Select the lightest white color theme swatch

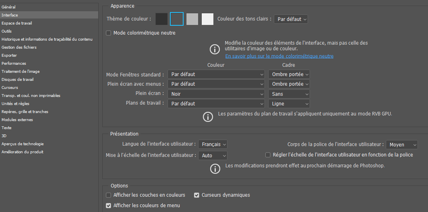207,19
